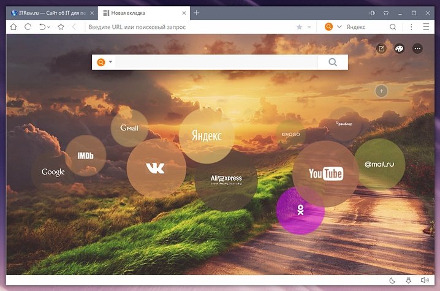This screenshot has width=440, height=291.
Task: Open favorites with the star outline icon
Action: pyautogui.click(x=61, y=27)
